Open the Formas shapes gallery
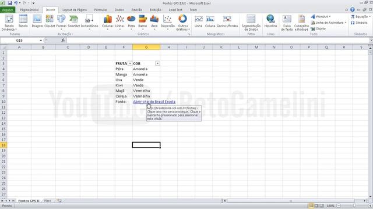373x209 pixels. pos(61,22)
